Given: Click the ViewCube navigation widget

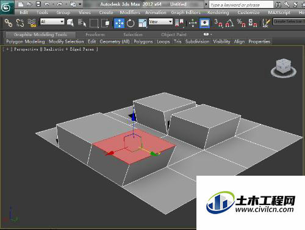Looking at the screenshot, I should pyautogui.click(x=284, y=68).
